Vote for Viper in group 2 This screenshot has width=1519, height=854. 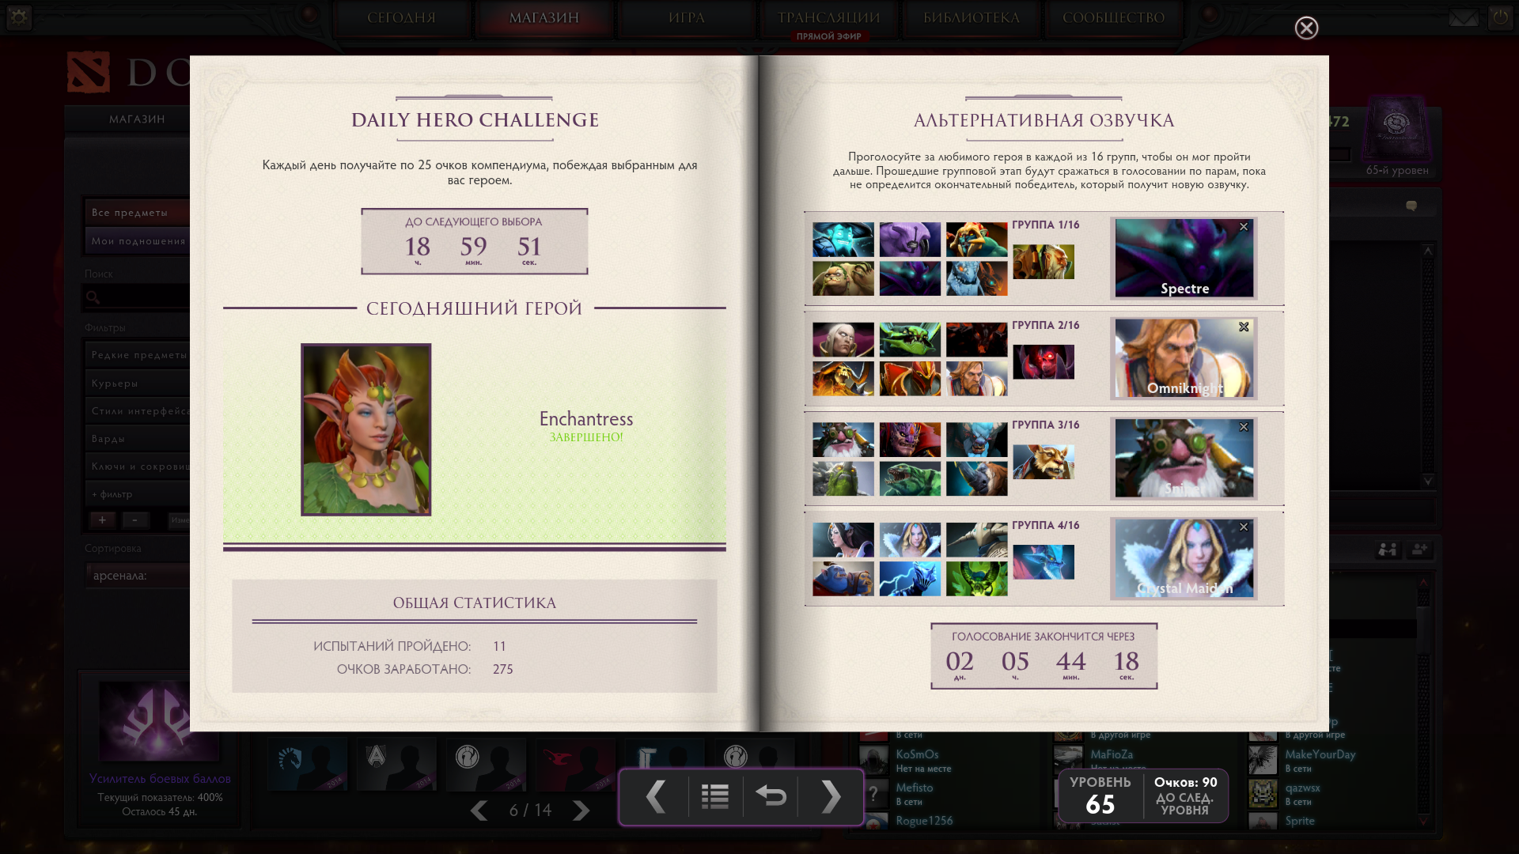[910, 339]
